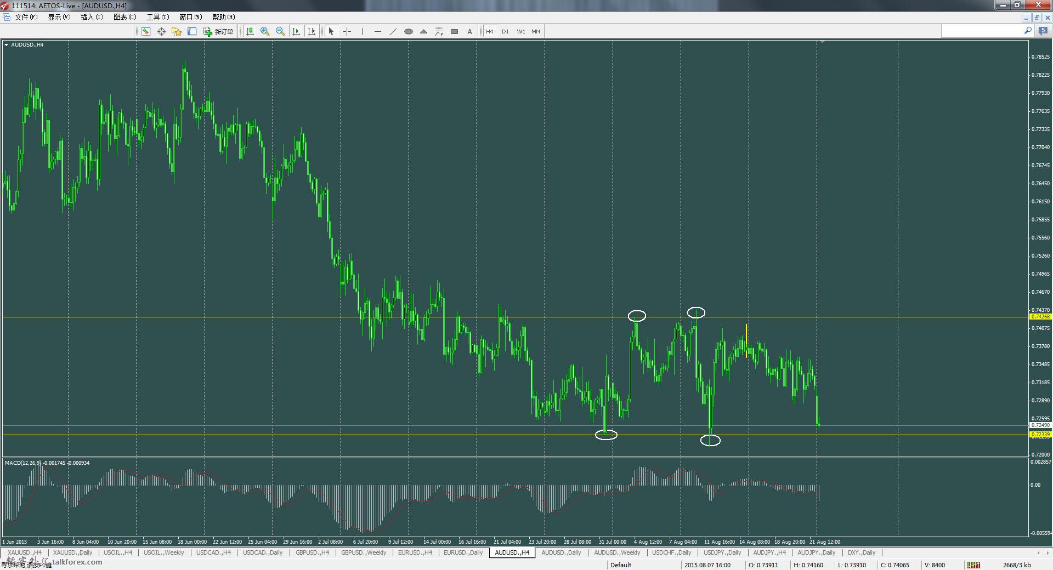Open the chart tab AUDUSD.,Weekly
Screen dimensions: 1053x570
pyautogui.click(x=617, y=552)
